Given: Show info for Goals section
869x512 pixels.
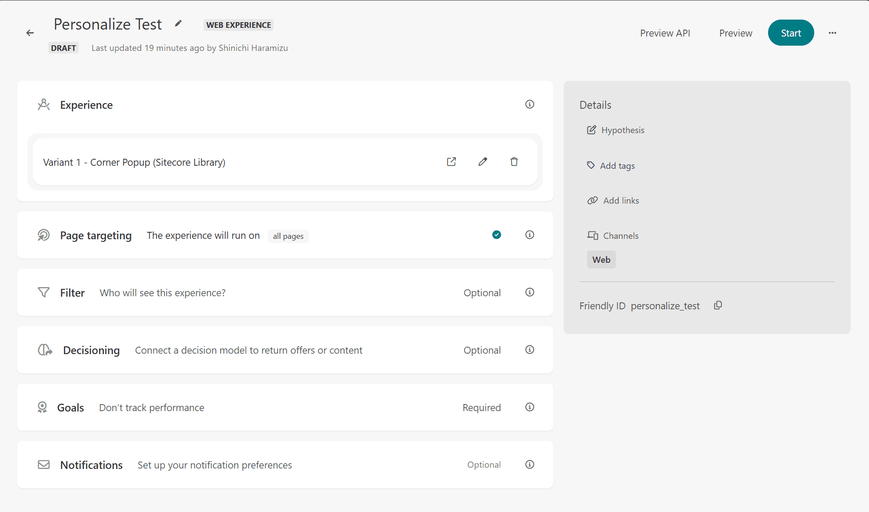Looking at the screenshot, I should pos(530,407).
